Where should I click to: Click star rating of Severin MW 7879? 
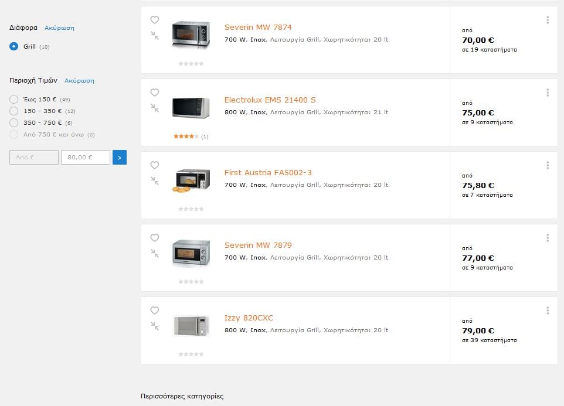pos(191,281)
